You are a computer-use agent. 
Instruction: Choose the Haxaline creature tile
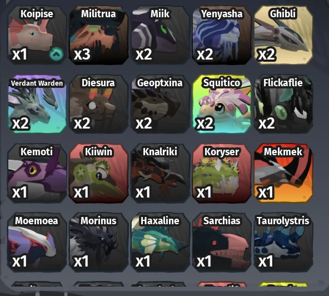tap(160, 242)
